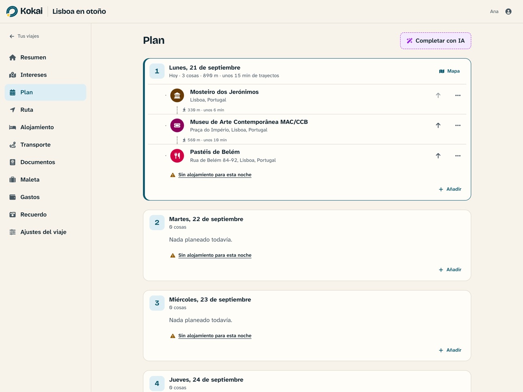Click the Pastéis de Belém title
Viewport: 523px width, 392px height.
[215, 152]
